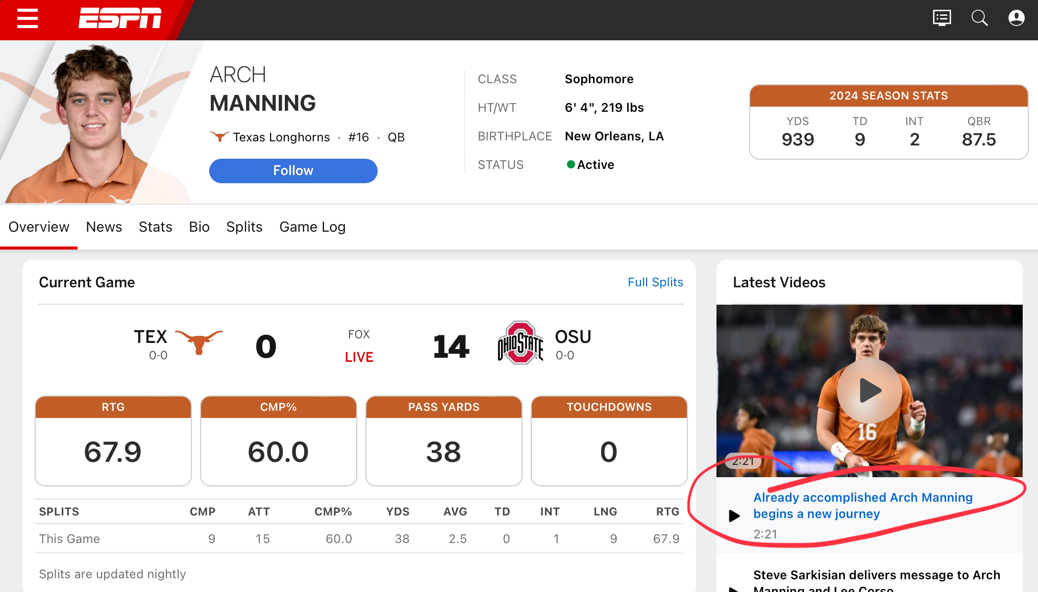Image resolution: width=1038 pixels, height=592 pixels.
Task: Click the FOX broadcast label
Action: click(x=359, y=334)
